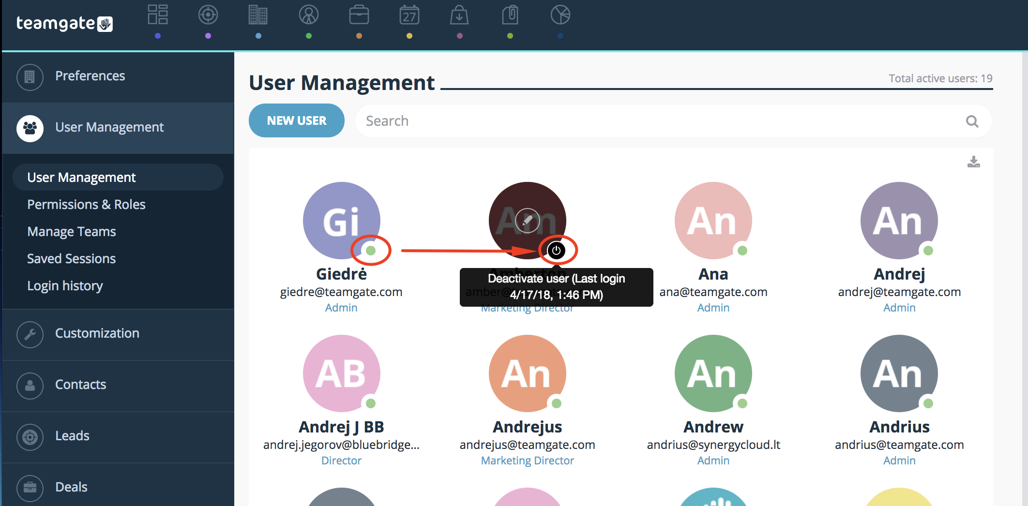Screen dimensions: 1028x506
Task: Toggle Andrew's green active status dot
Action: tap(742, 403)
